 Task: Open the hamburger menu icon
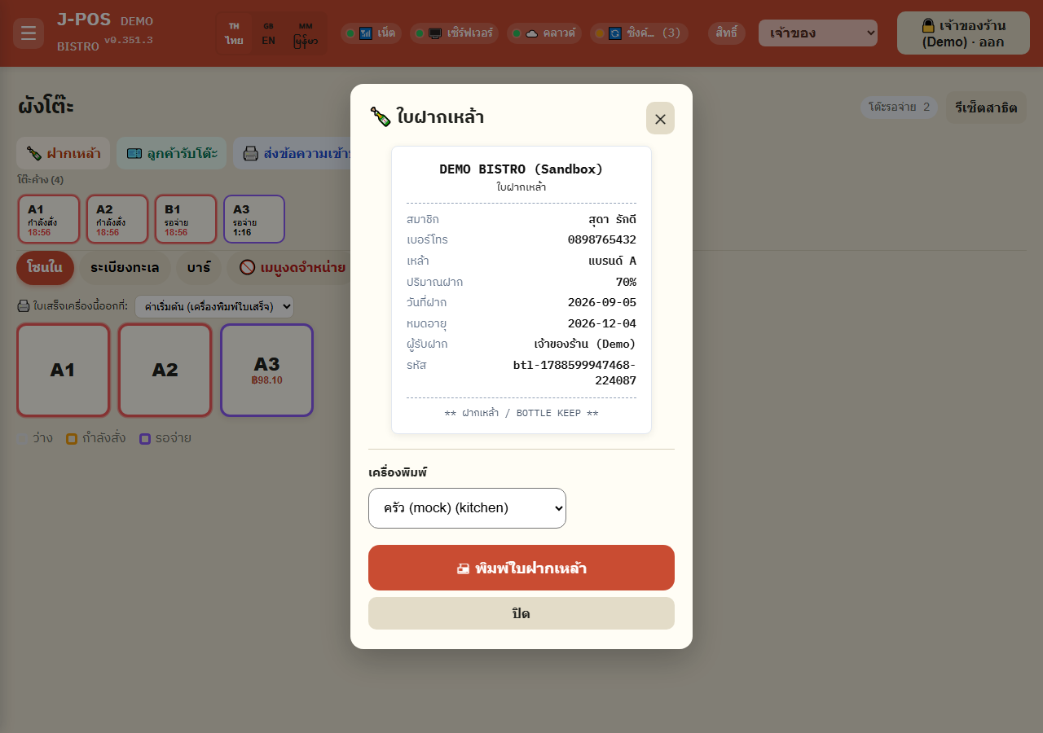[29, 33]
